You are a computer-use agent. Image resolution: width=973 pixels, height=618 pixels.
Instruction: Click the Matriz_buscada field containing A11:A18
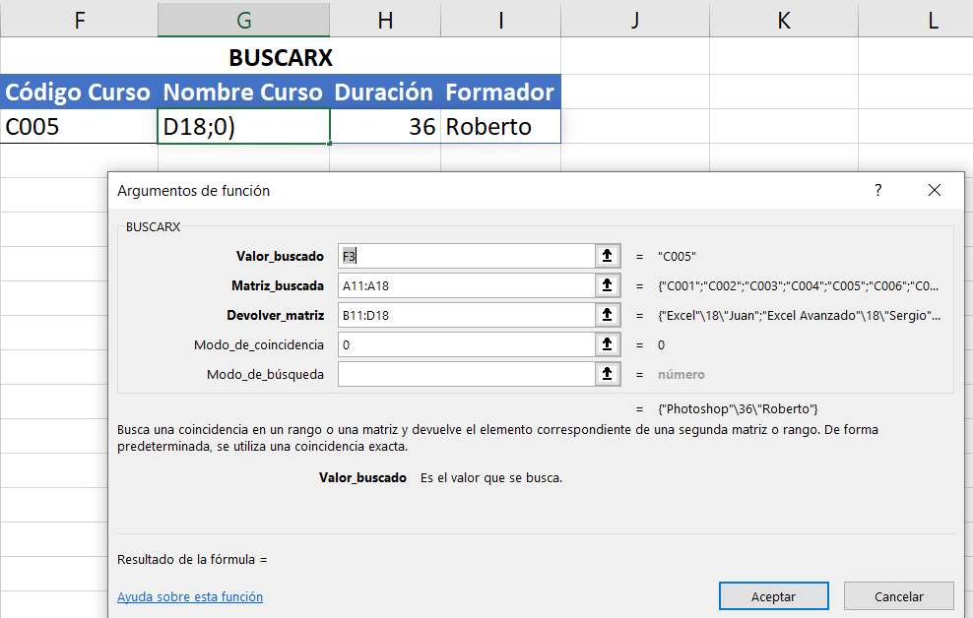[x=466, y=285]
